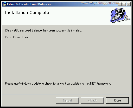Image resolution: width=133 pixels, height=108 pixels.
Task: Close the window with the title bar X
Action: point(129,4)
